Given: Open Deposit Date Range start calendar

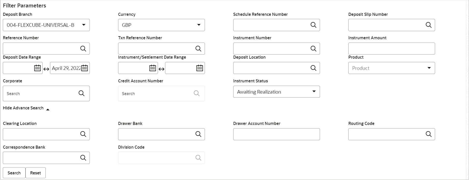Looking at the screenshot, I should pyautogui.click(x=38, y=68).
